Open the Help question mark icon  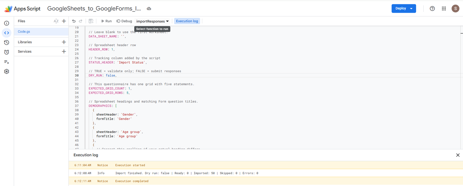pos(432,9)
